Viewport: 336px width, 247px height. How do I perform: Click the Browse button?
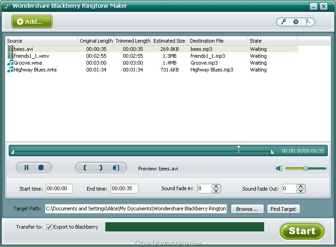click(247, 209)
